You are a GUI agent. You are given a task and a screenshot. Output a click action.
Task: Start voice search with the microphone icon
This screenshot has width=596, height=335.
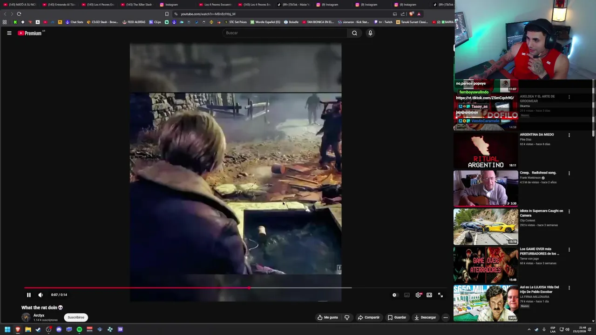point(370,33)
